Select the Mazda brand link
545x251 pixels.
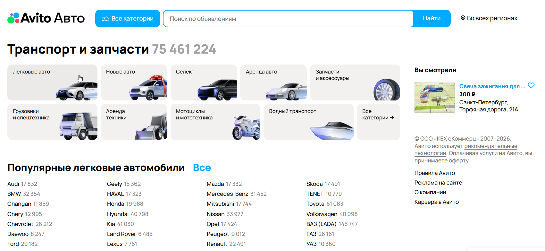click(x=215, y=184)
